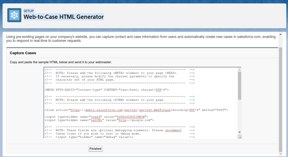The width and height of the screenshot is (288, 157).
Task: Click the SETUP label above the title
Action: [29, 11]
